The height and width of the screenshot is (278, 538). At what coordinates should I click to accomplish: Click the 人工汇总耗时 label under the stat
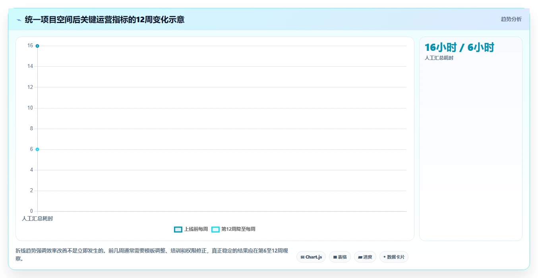point(439,58)
